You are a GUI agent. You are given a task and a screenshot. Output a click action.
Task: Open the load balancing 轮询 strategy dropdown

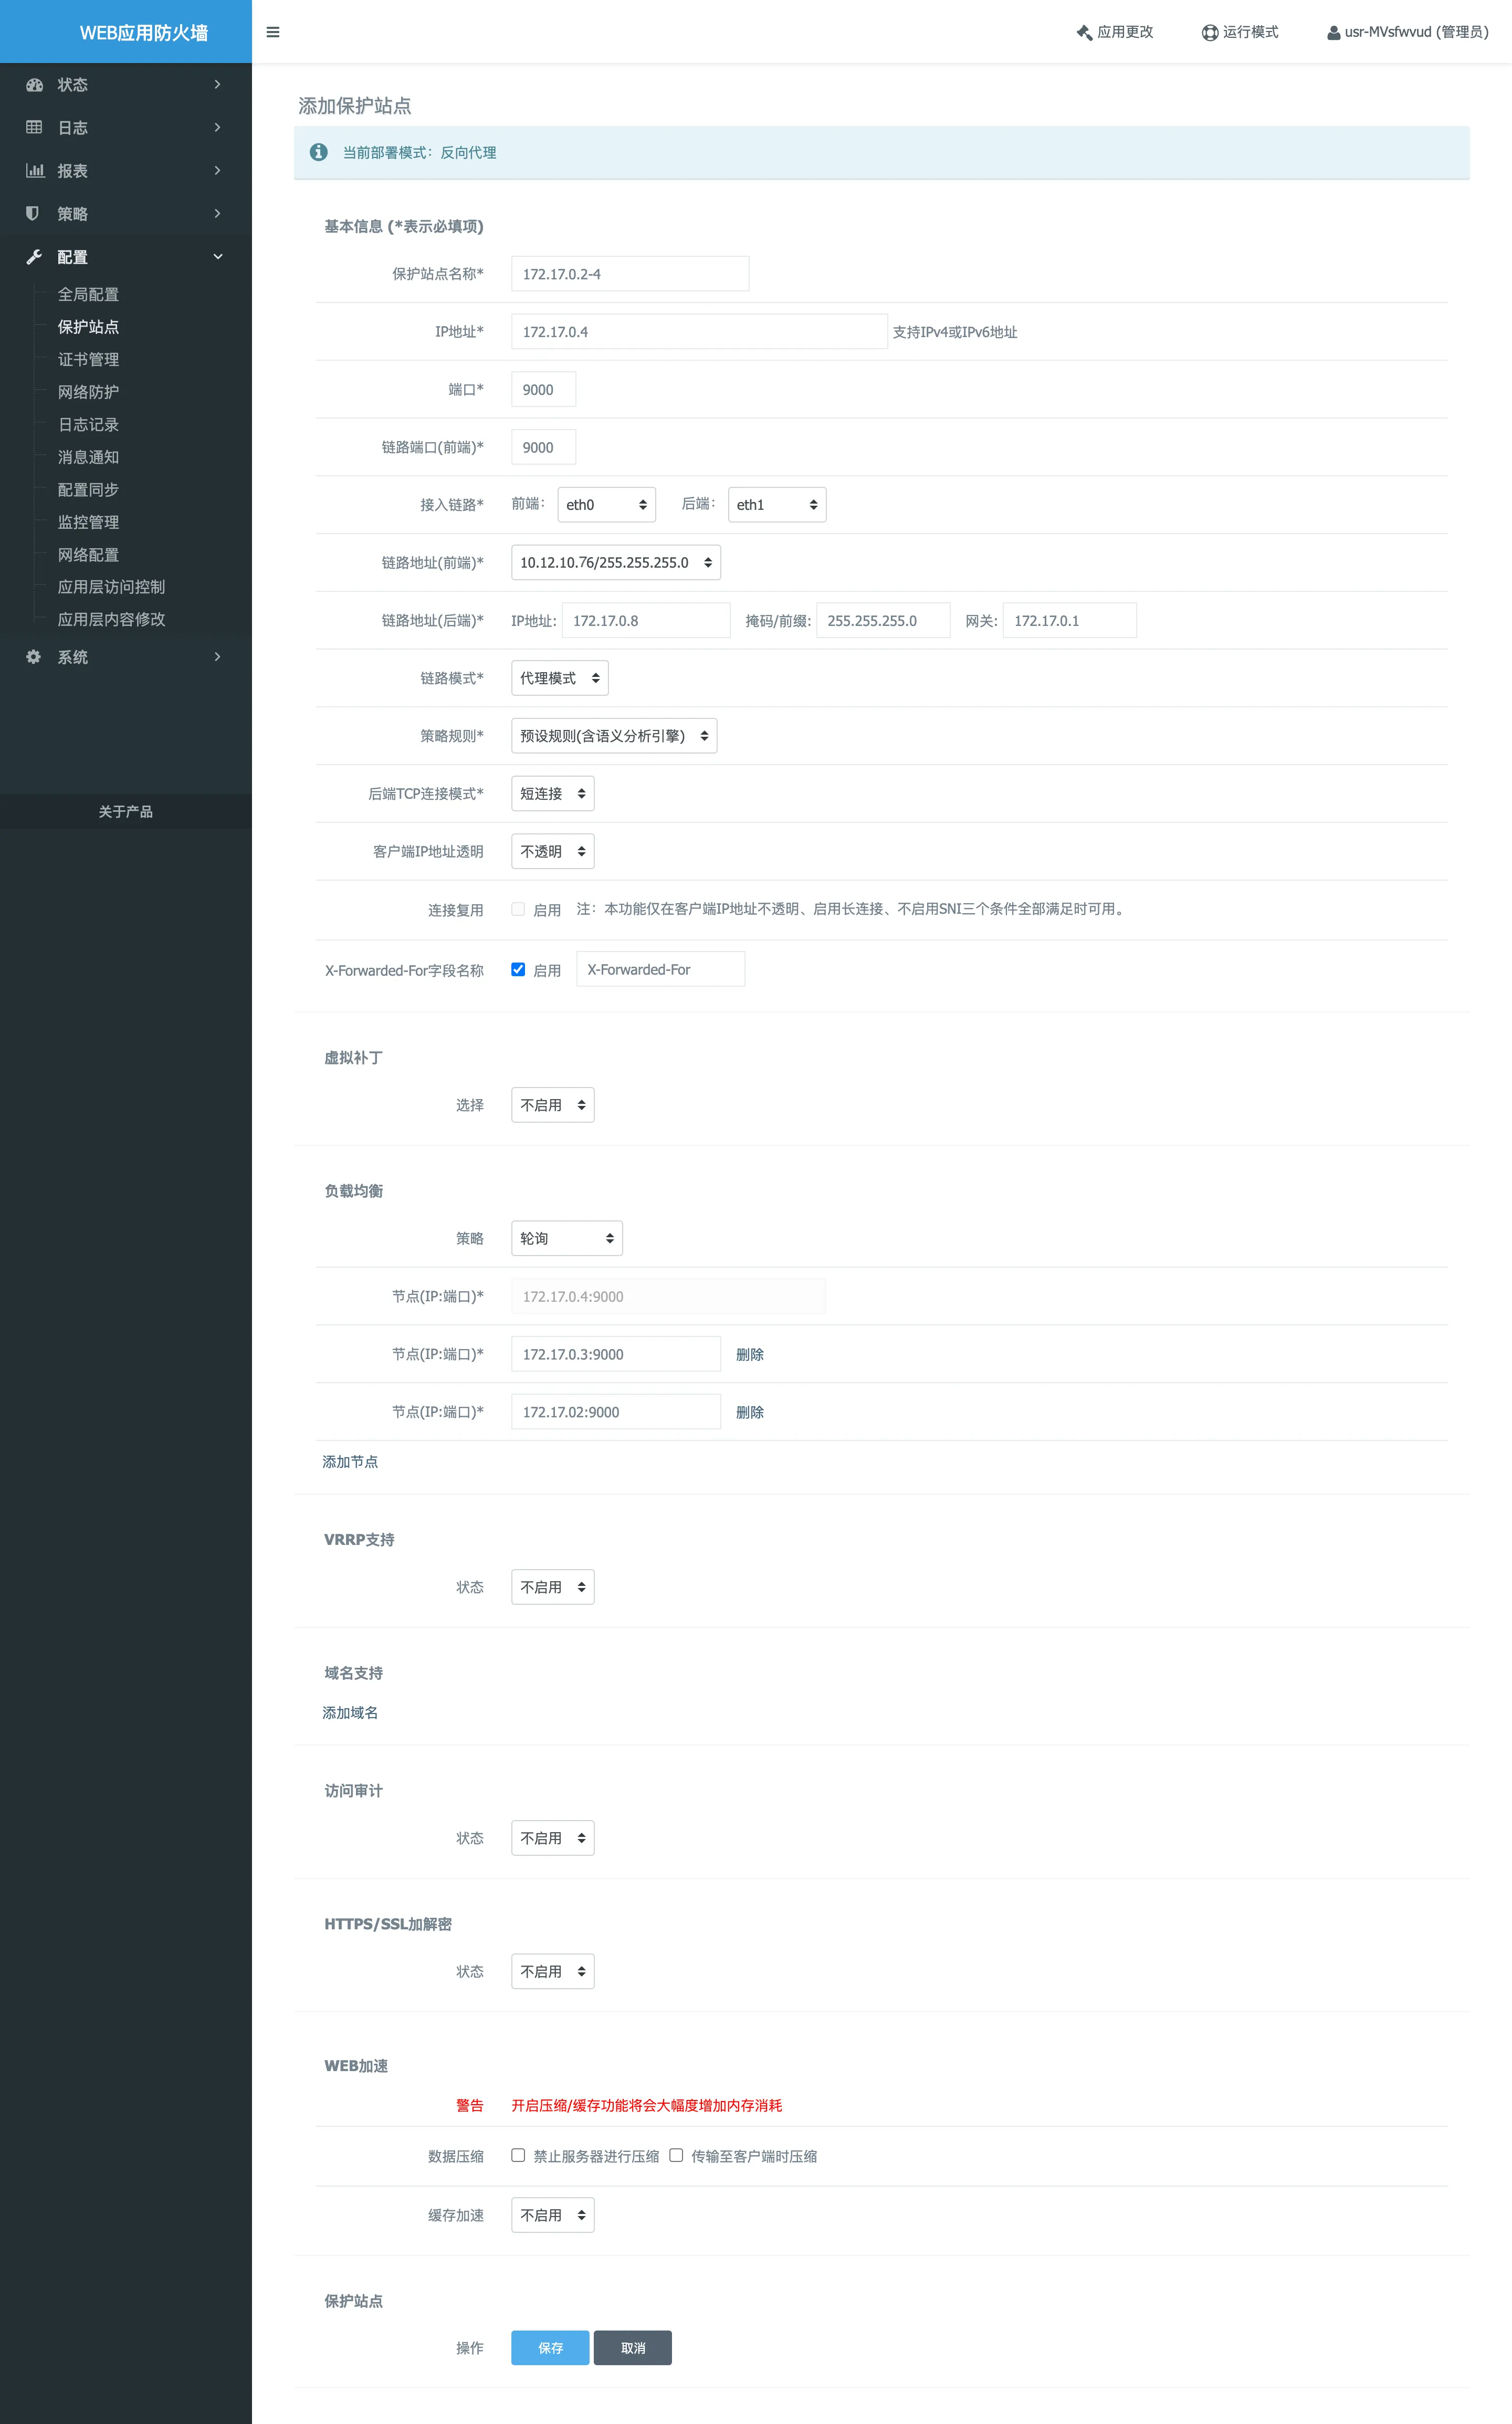[566, 1238]
